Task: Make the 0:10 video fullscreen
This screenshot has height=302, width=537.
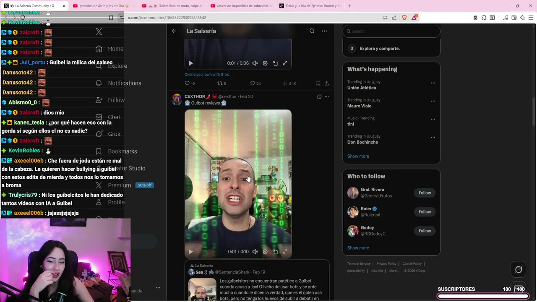Action: 285,252
